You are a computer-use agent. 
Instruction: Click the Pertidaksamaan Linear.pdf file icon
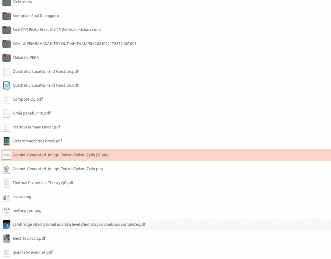[6, 127]
